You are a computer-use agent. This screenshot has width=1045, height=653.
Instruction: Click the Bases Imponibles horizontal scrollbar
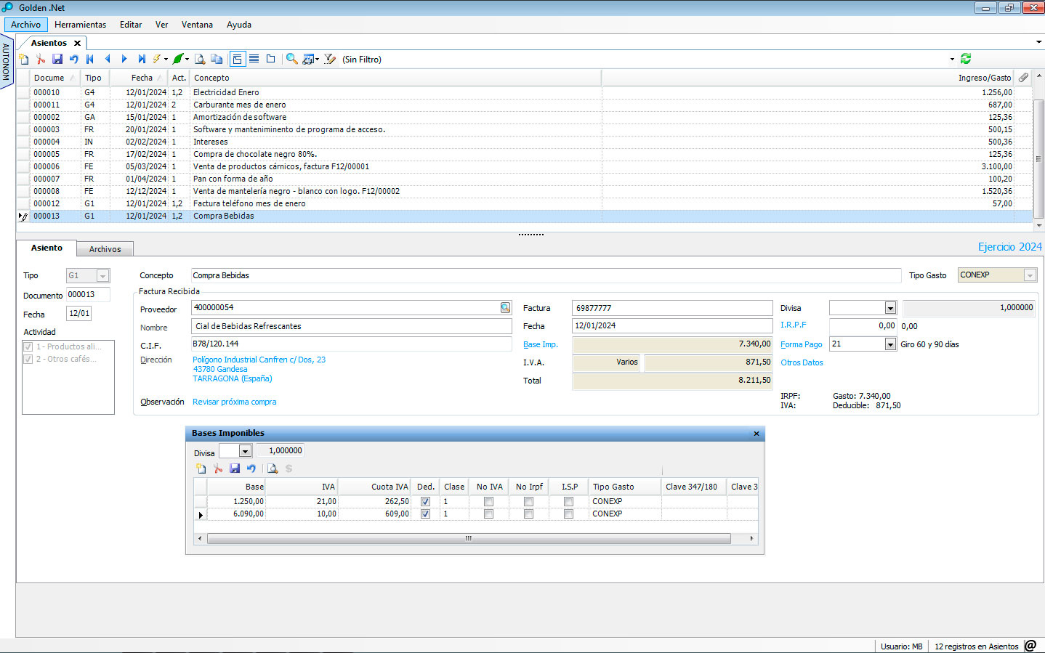(x=469, y=538)
